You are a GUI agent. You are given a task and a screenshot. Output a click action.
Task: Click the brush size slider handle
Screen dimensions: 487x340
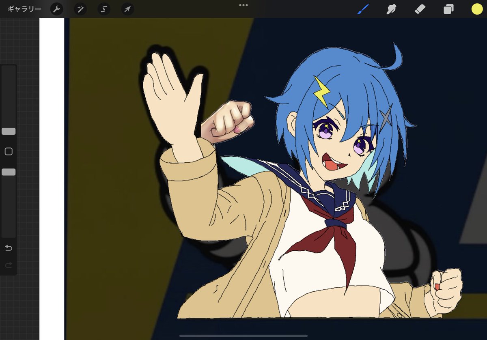9,131
